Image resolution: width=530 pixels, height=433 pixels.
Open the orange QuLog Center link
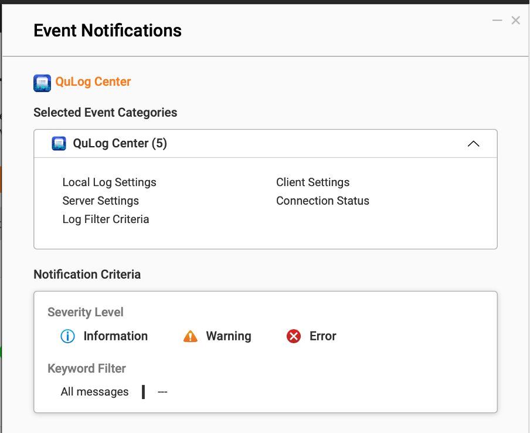pos(93,82)
